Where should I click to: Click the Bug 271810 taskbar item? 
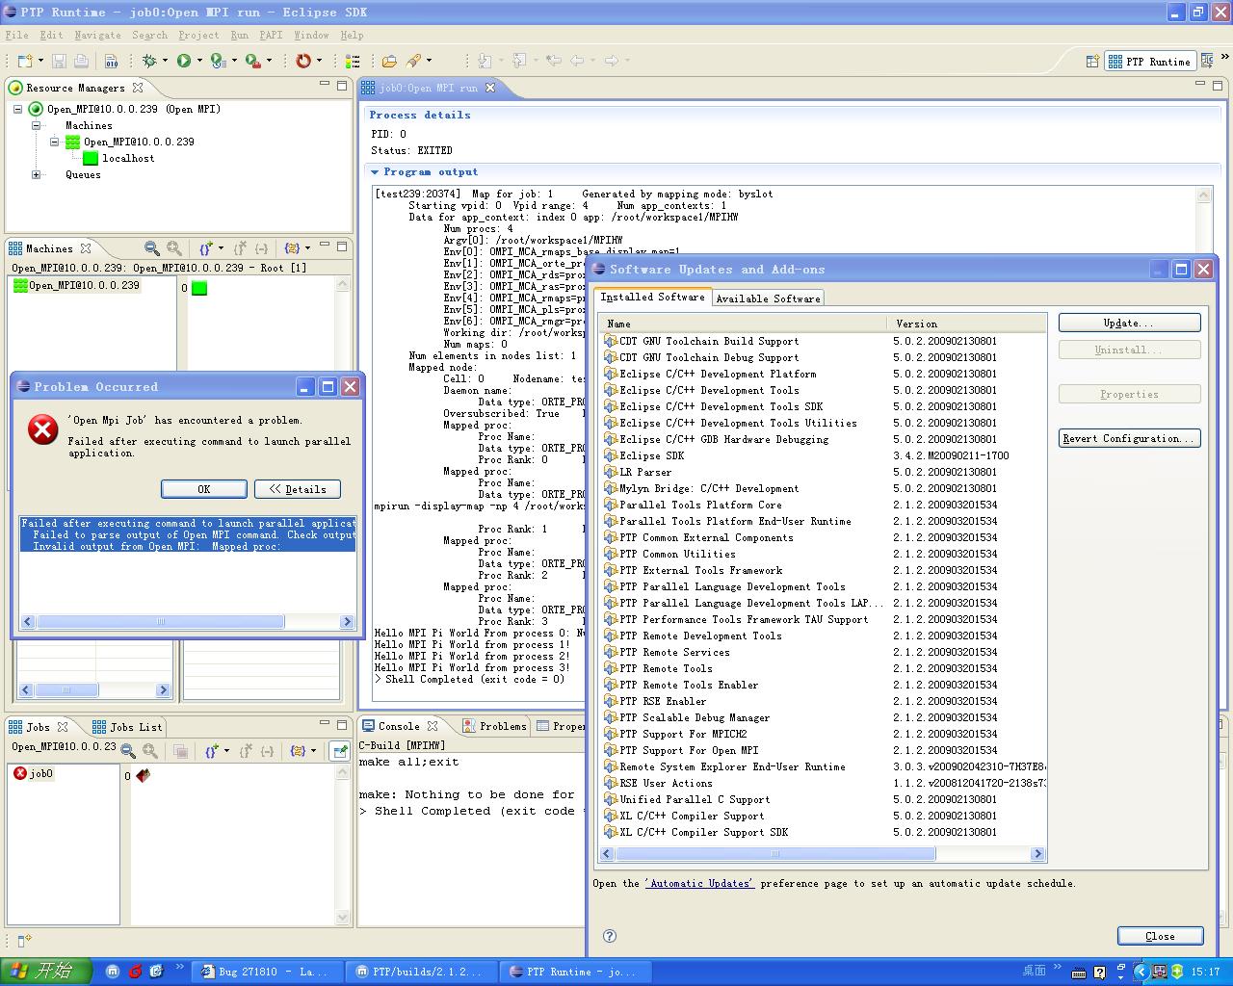[x=267, y=972]
